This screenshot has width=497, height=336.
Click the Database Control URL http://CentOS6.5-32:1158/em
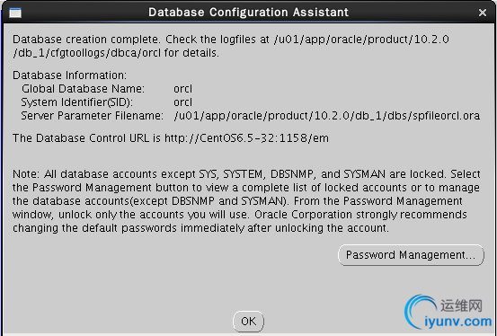246,138
